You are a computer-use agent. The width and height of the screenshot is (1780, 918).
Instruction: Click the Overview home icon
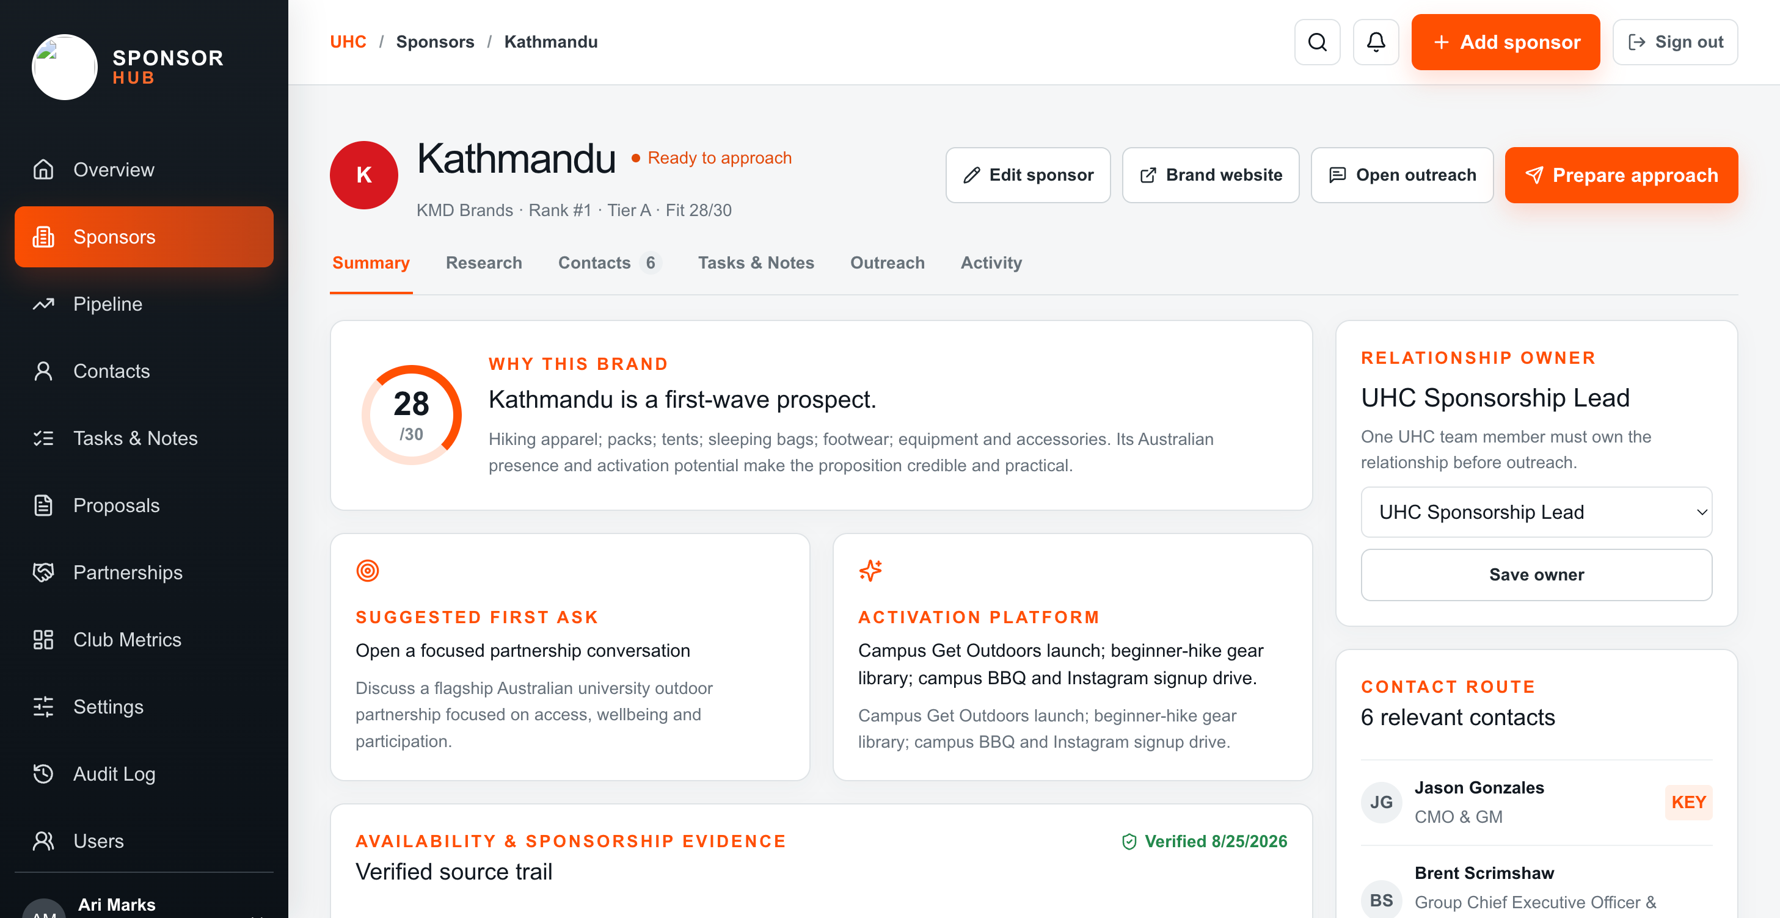pyautogui.click(x=43, y=170)
